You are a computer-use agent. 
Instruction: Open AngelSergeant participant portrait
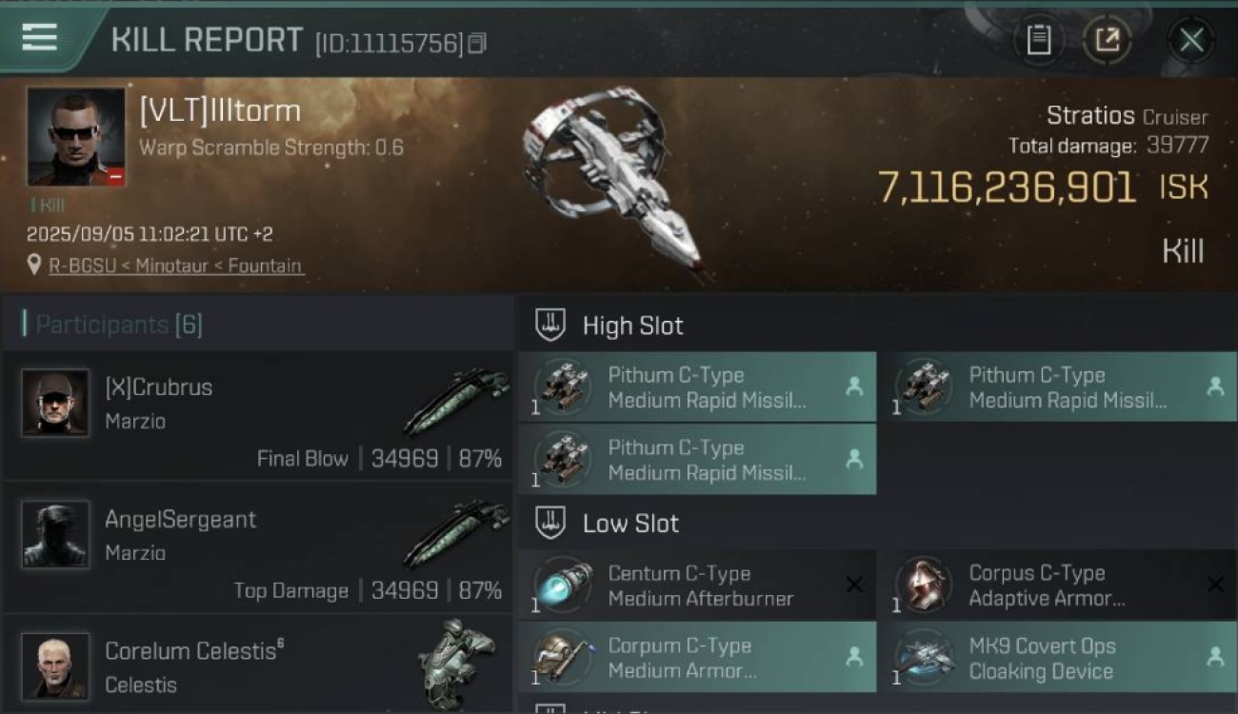point(55,535)
